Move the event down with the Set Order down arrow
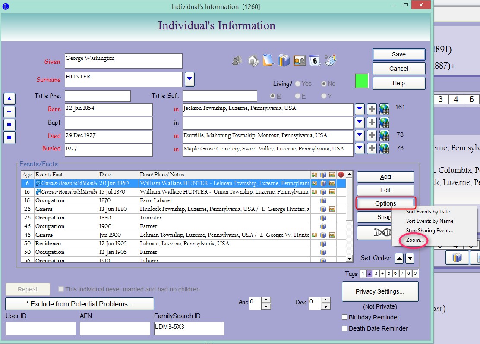 pos(410,258)
